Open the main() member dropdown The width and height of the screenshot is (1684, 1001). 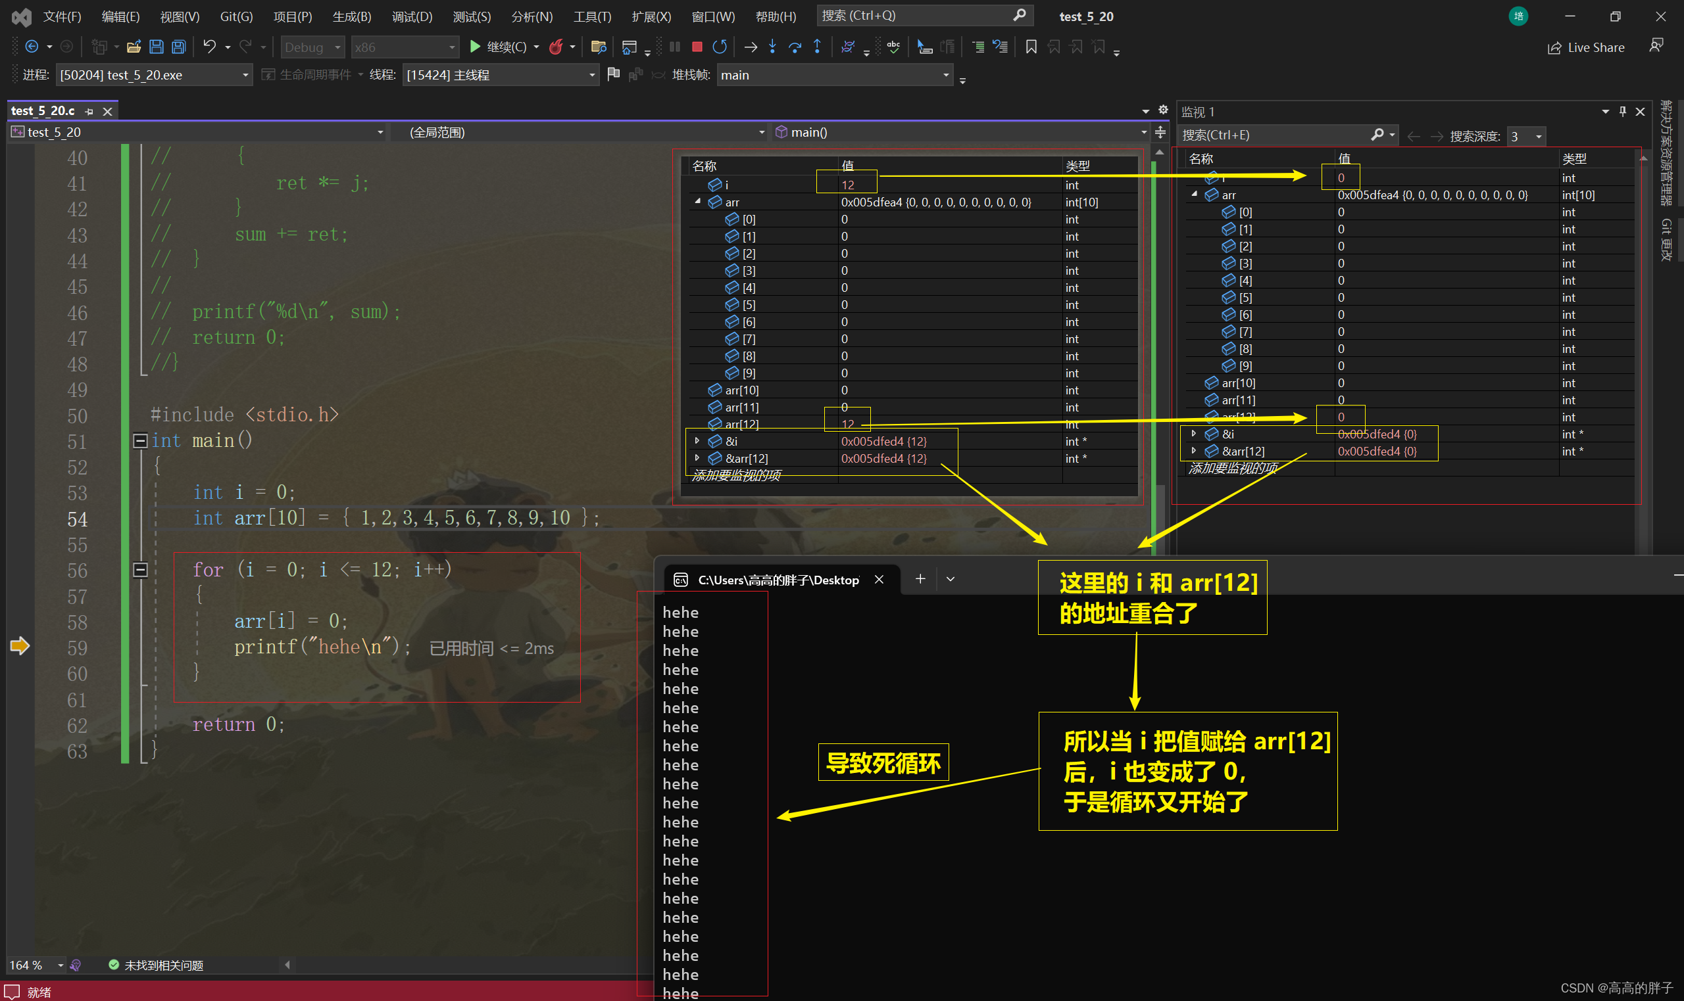960,132
